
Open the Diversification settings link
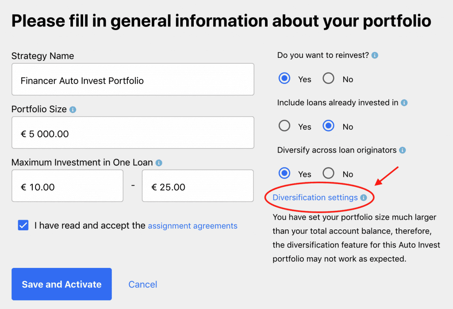(315, 198)
